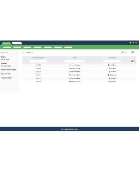Select the NextGestion browser tab
The width and height of the screenshot is (139, 172).
click(x=6, y=43)
